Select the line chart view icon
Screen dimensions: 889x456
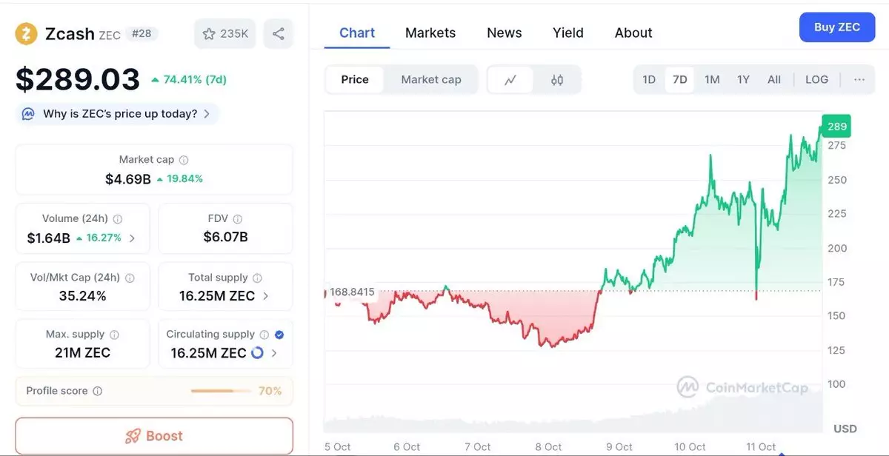[x=510, y=80]
